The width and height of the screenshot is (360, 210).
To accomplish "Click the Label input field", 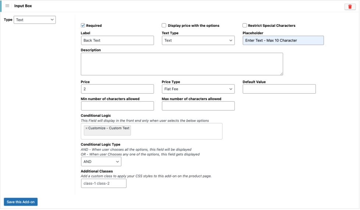I will click(117, 40).
